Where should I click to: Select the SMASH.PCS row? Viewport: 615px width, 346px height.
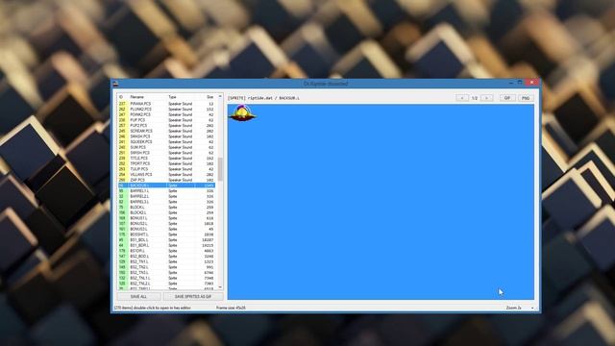166,136
